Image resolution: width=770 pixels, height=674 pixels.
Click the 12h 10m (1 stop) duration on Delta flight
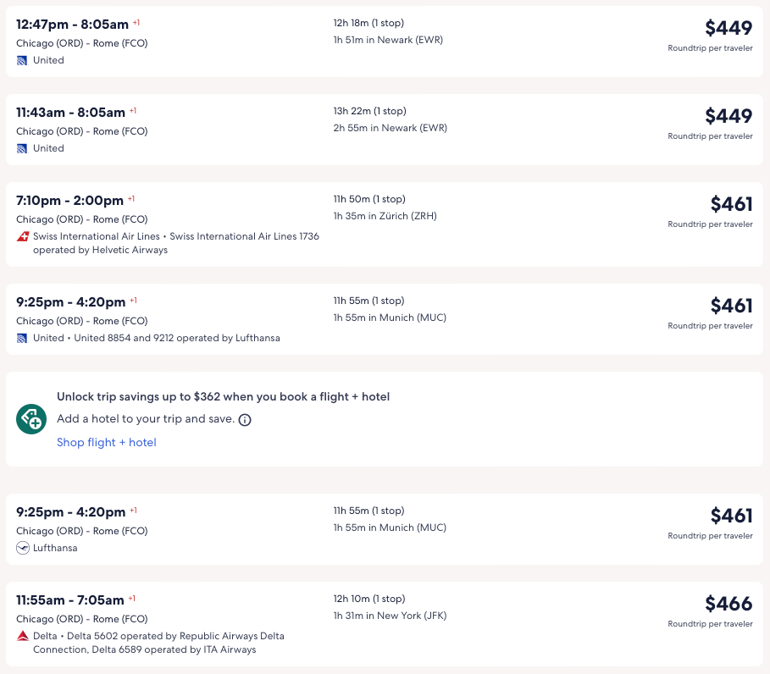point(369,599)
